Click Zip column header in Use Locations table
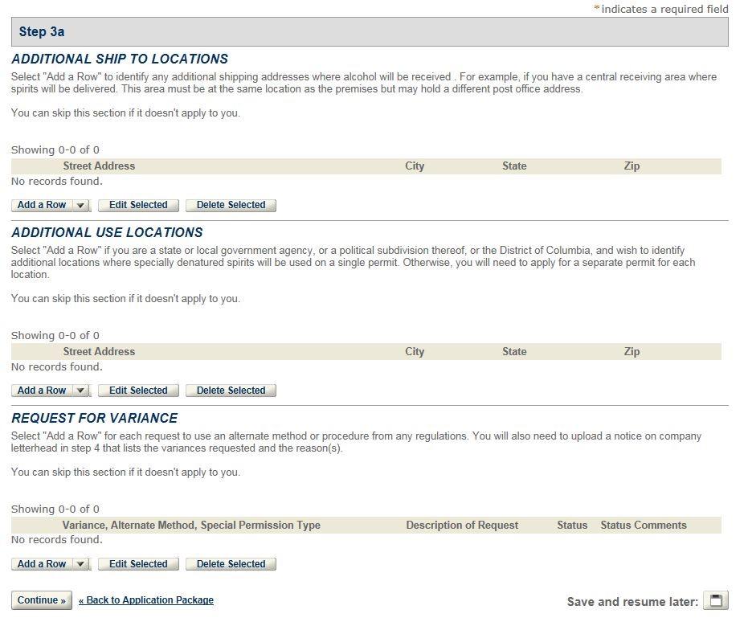Image resolution: width=744 pixels, height=626 pixels. point(632,352)
